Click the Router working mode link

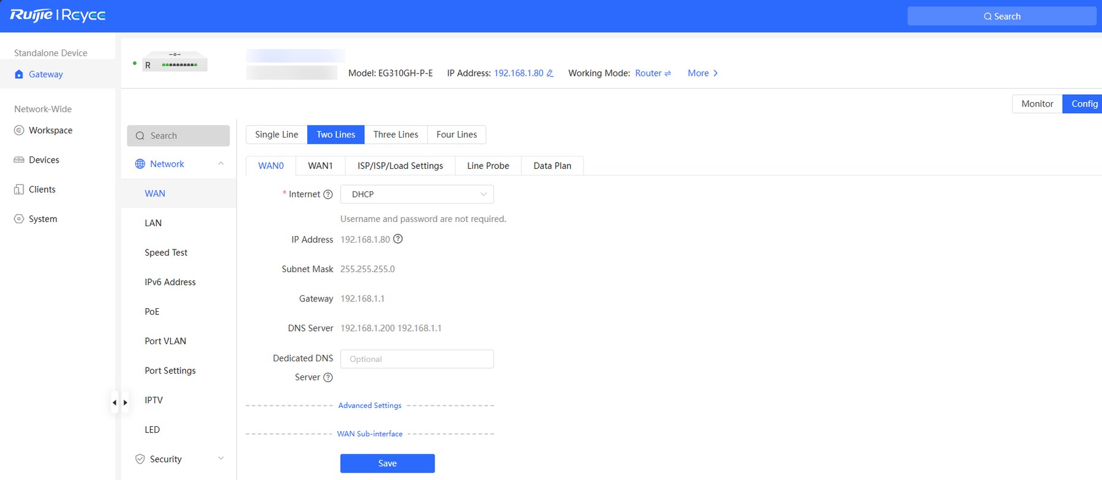648,73
